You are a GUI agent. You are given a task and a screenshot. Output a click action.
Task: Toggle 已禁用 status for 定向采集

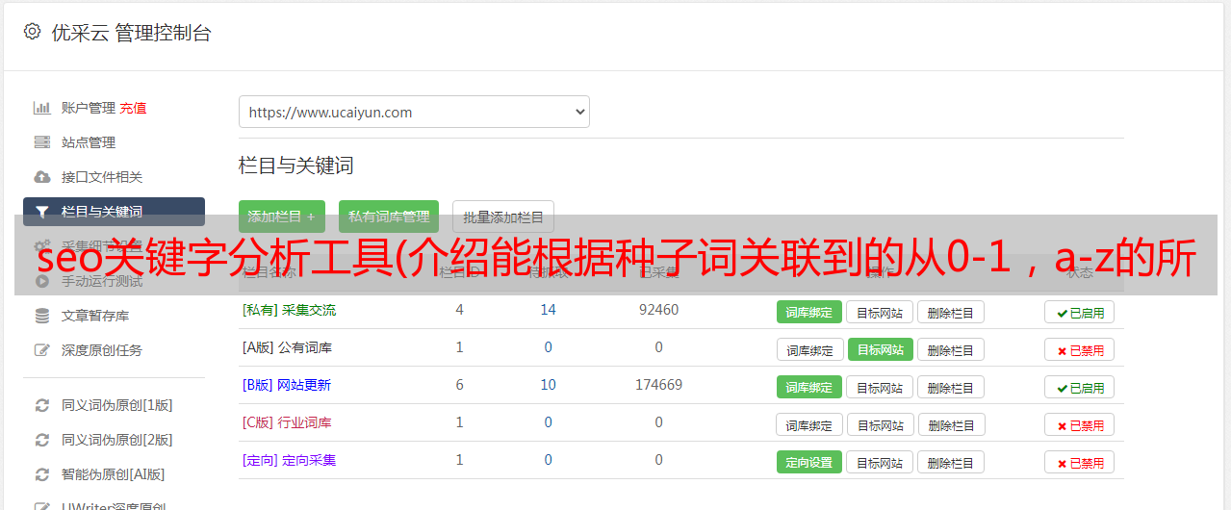[x=1080, y=462]
